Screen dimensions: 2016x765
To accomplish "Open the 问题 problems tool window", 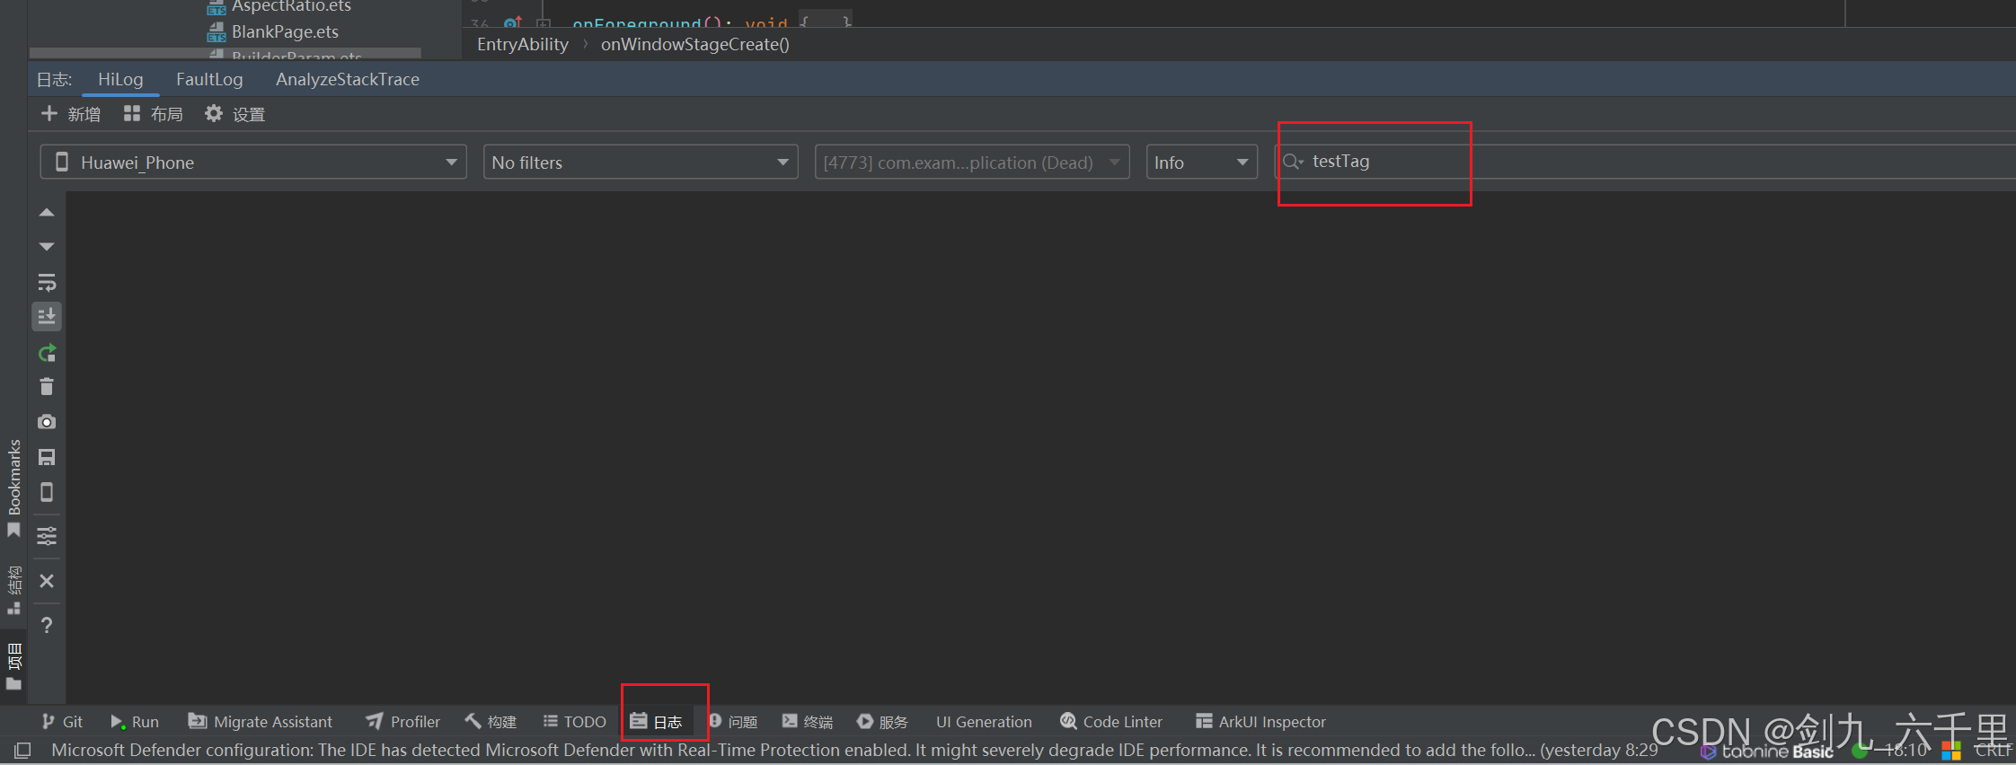I will point(733,722).
